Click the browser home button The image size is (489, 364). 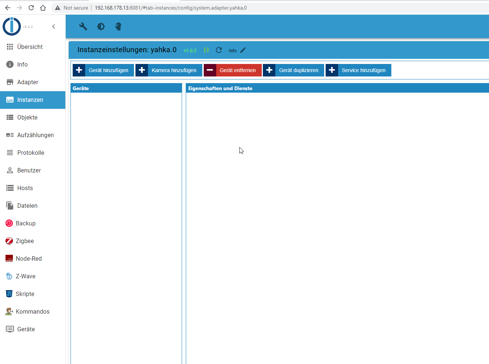43,8
